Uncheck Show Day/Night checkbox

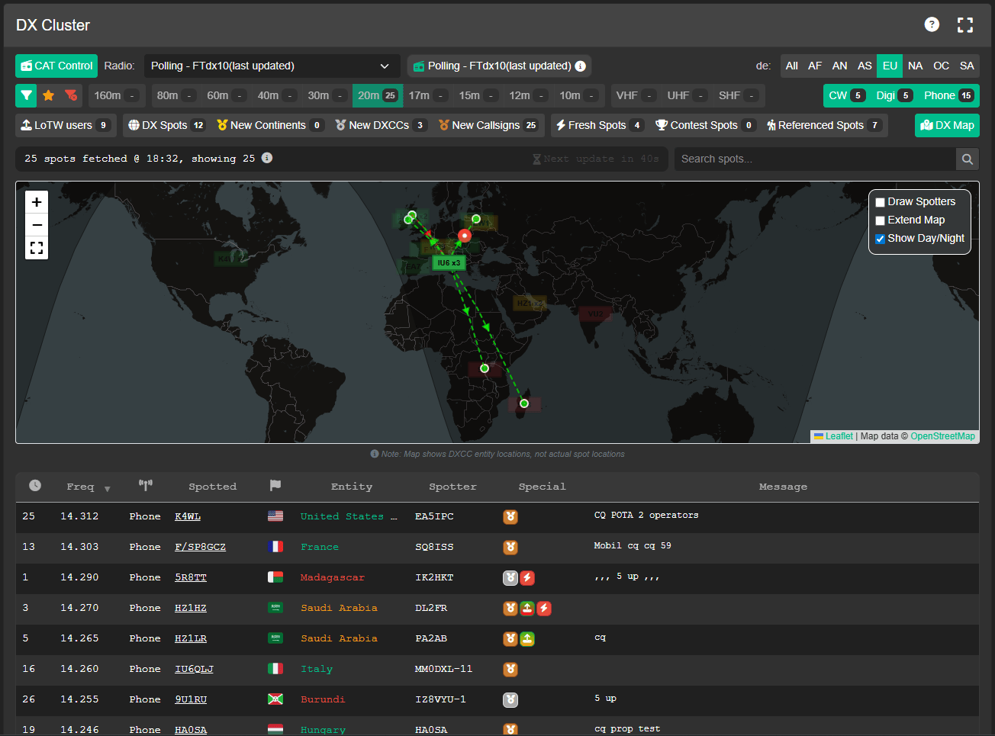880,239
